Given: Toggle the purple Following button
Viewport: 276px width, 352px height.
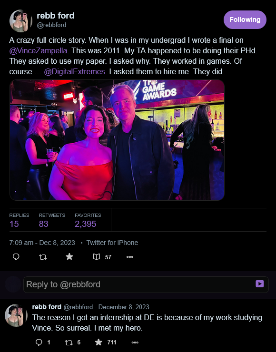Looking at the screenshot, I should (245, 20).
